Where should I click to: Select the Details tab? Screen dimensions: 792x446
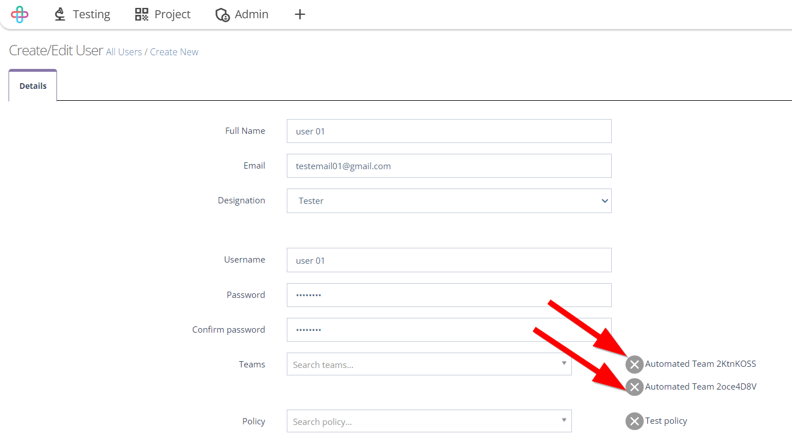33,85
